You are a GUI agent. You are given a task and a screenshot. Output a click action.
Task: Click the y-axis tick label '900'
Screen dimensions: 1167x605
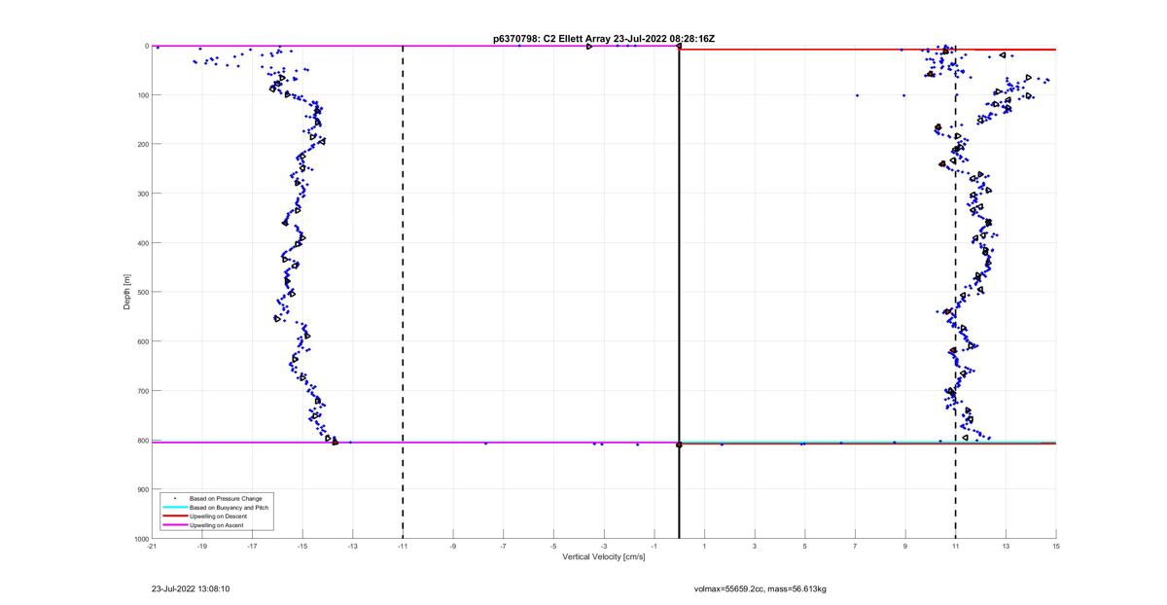(x=142, y=489)
